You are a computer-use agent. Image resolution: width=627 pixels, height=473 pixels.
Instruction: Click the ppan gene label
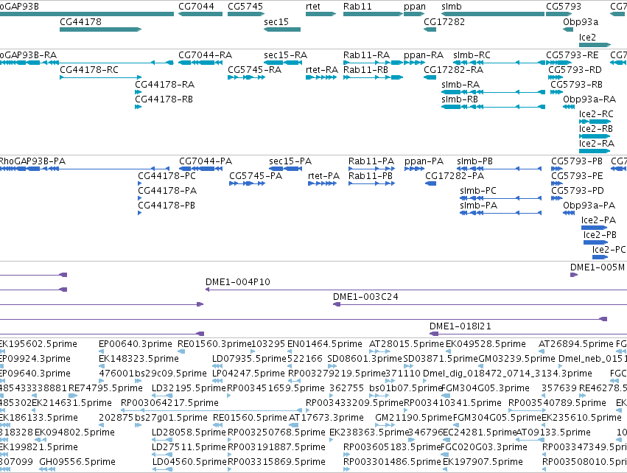pyautogui.click(x=415, y=7)
